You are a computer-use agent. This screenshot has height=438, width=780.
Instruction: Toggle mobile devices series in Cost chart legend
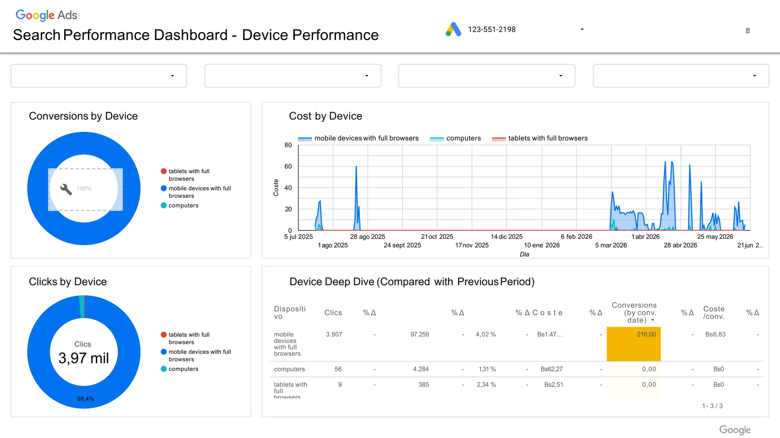(x=358, y=139)
